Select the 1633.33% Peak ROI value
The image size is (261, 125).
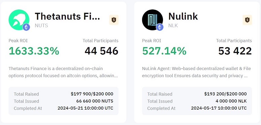pyautogui.click(x=34, y=51)
